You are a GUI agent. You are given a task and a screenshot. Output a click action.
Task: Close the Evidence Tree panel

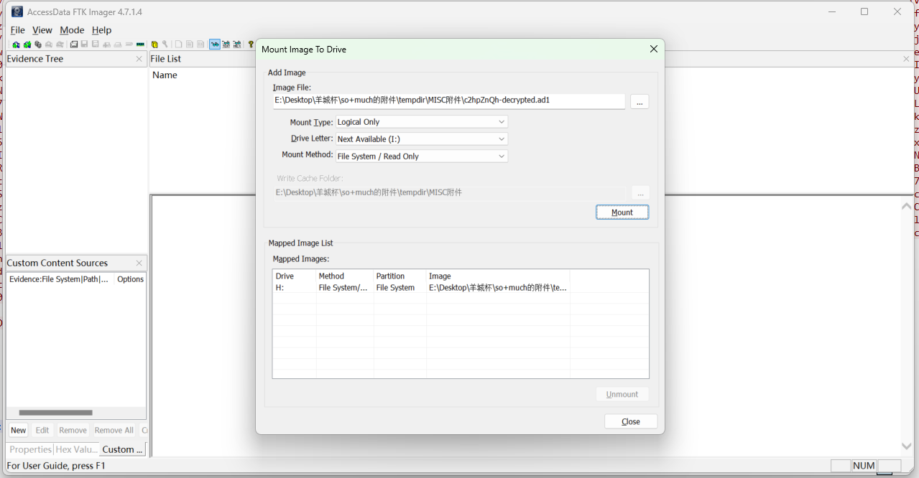139,59
